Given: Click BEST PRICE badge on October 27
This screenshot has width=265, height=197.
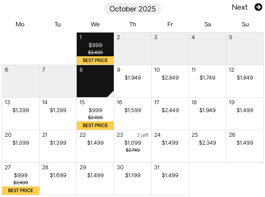Looking at the screenshot, I should pos(21,190).
